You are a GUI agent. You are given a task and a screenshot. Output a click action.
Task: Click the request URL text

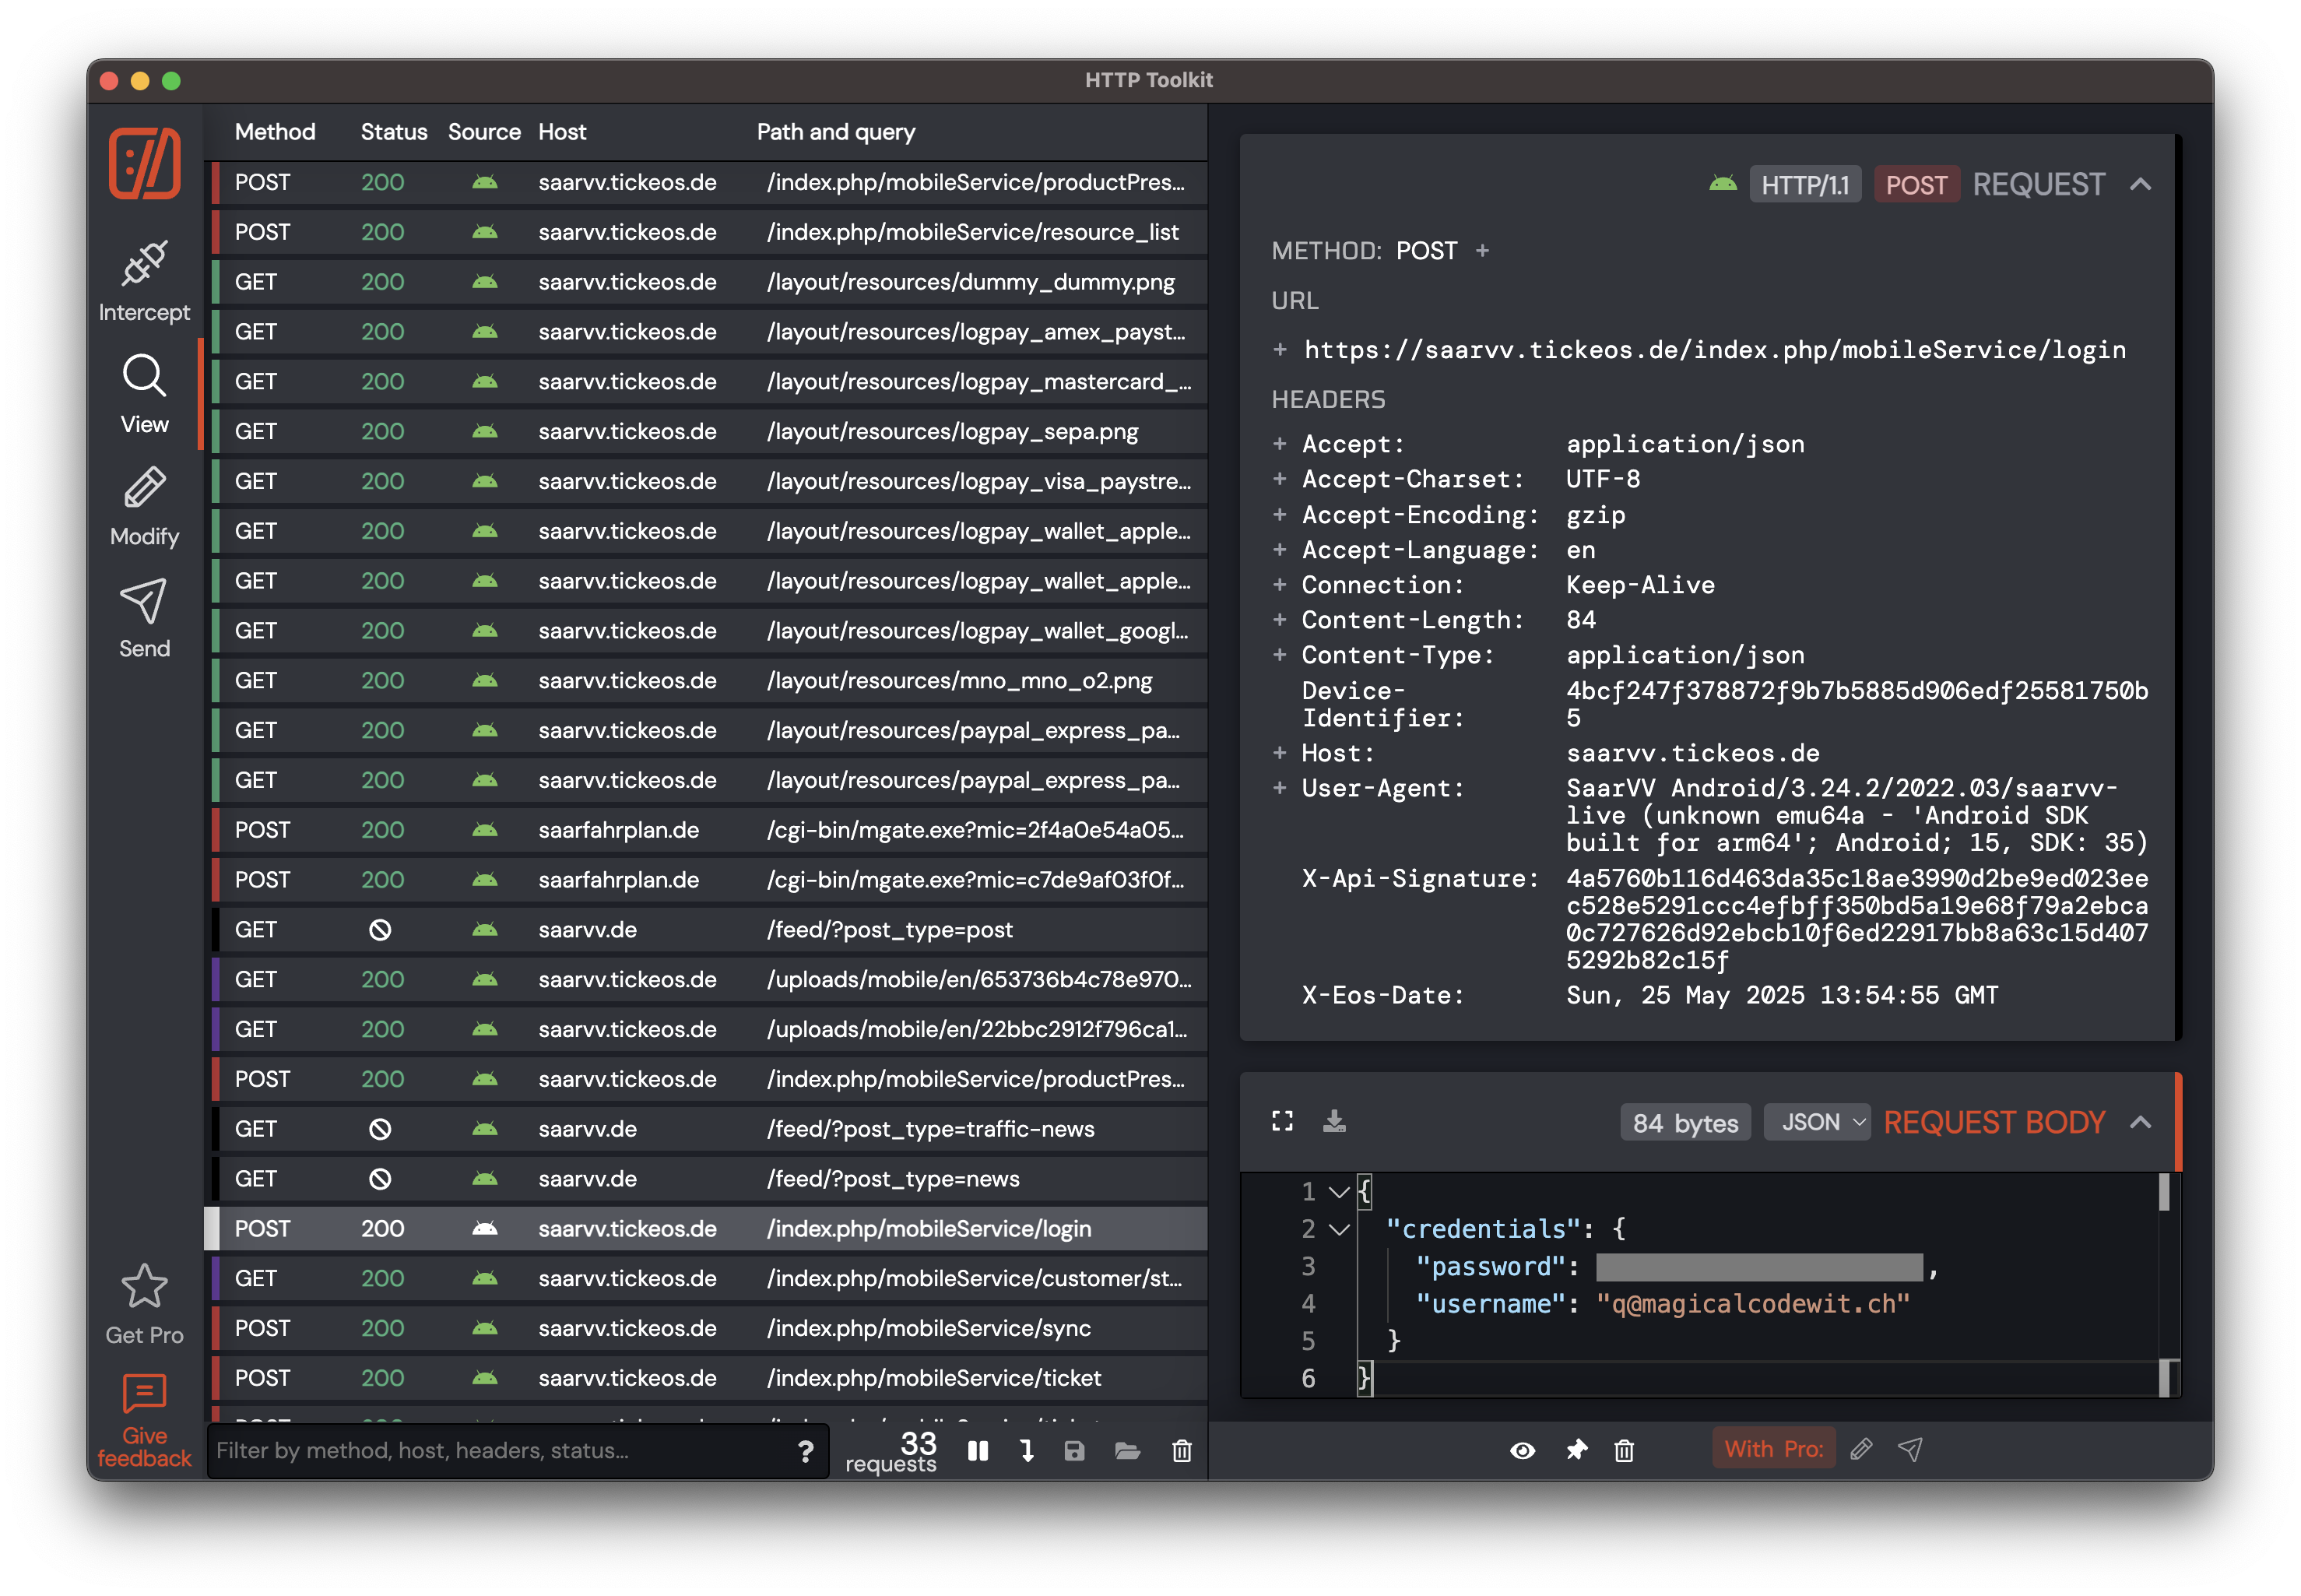1714,350
